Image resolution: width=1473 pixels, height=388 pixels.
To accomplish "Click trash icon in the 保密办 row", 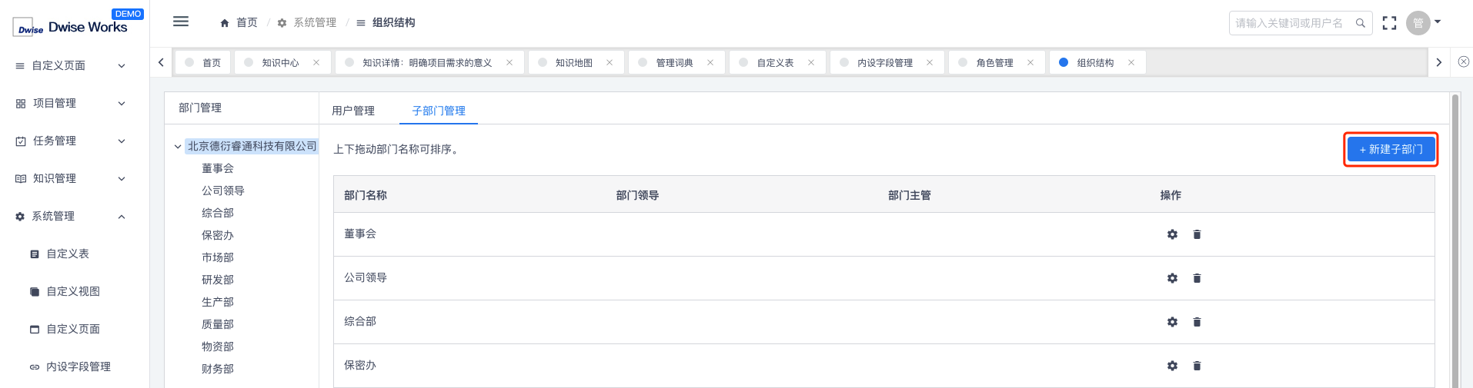I will click(1197, 366).
